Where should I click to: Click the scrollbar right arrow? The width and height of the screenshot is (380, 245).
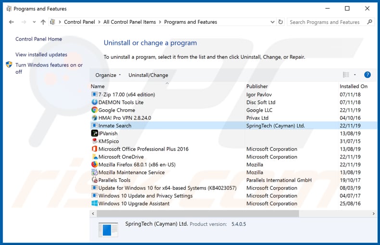(x=373, y=214)
